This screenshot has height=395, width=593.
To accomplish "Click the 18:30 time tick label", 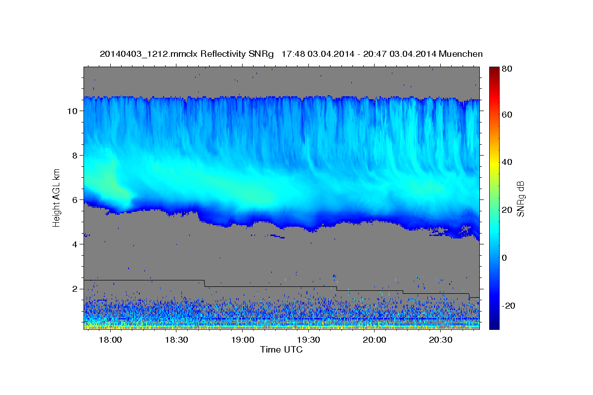I will 176,340.
